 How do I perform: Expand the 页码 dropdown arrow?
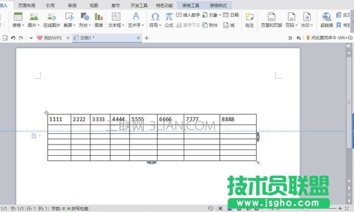pos(296,25)
